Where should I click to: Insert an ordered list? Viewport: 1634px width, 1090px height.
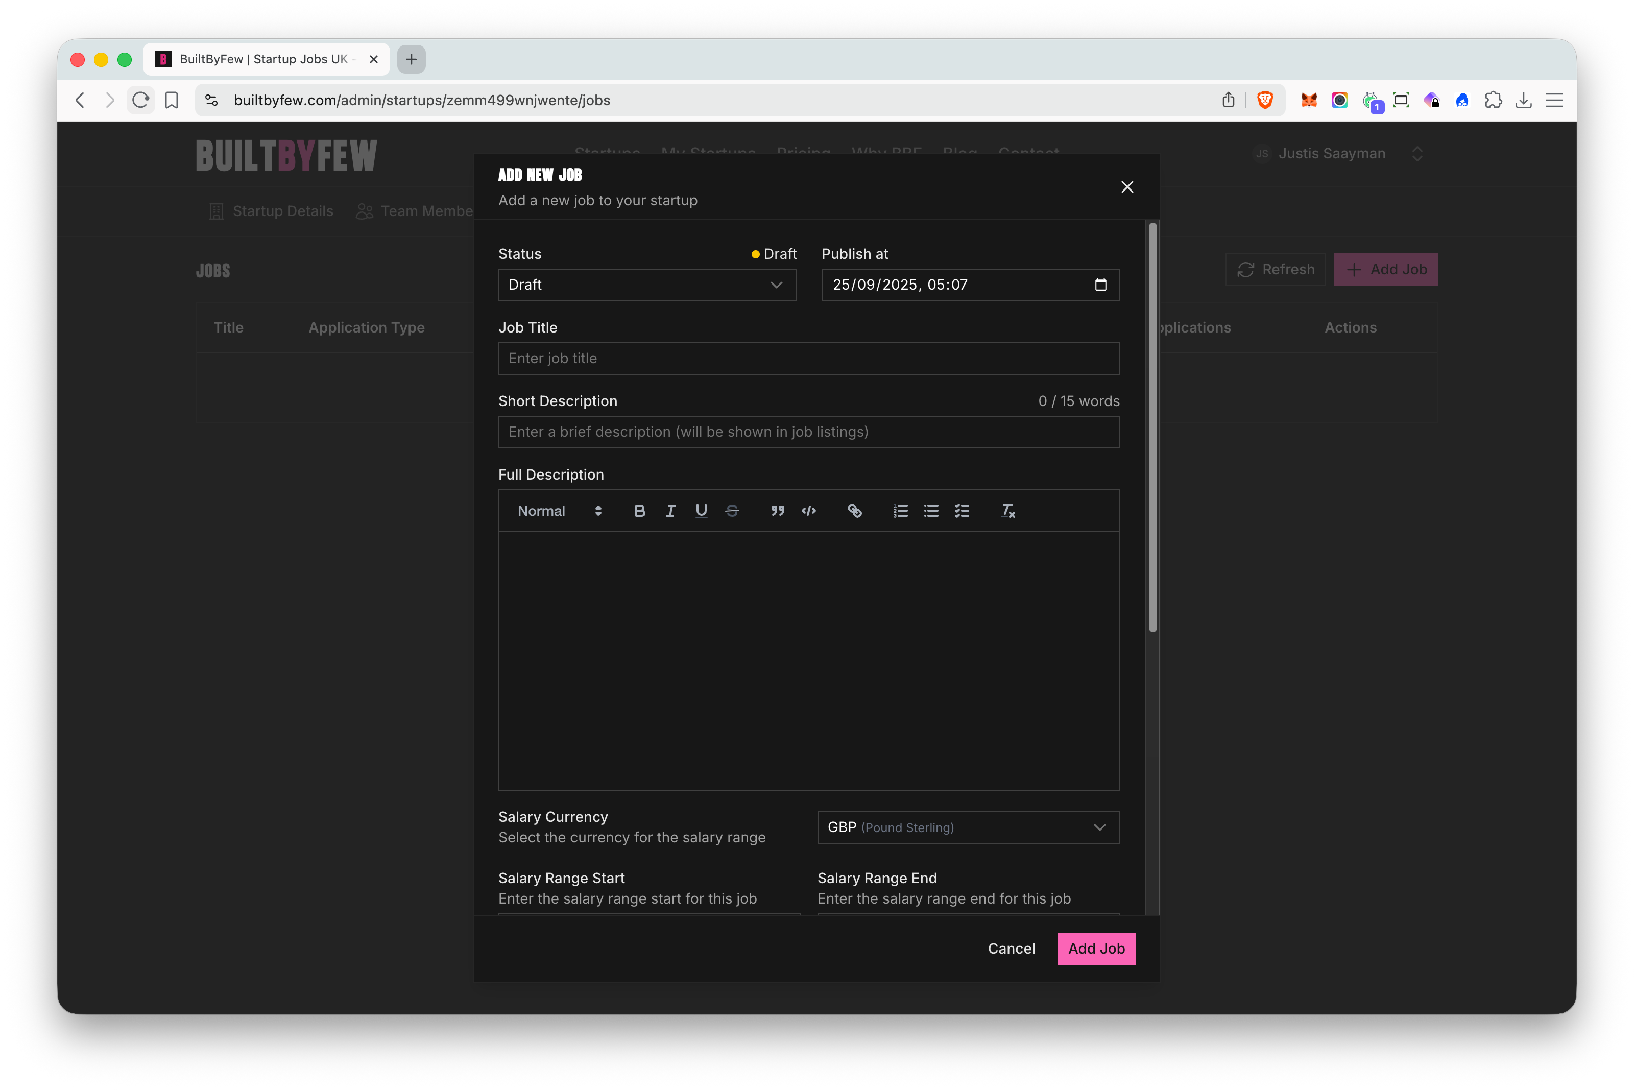[x=900, y=511]
